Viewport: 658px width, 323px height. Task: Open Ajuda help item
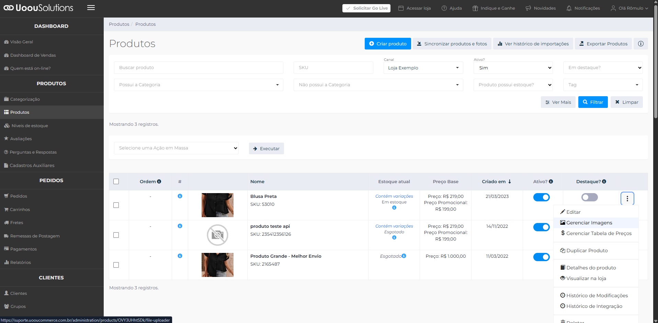[452, 8]
